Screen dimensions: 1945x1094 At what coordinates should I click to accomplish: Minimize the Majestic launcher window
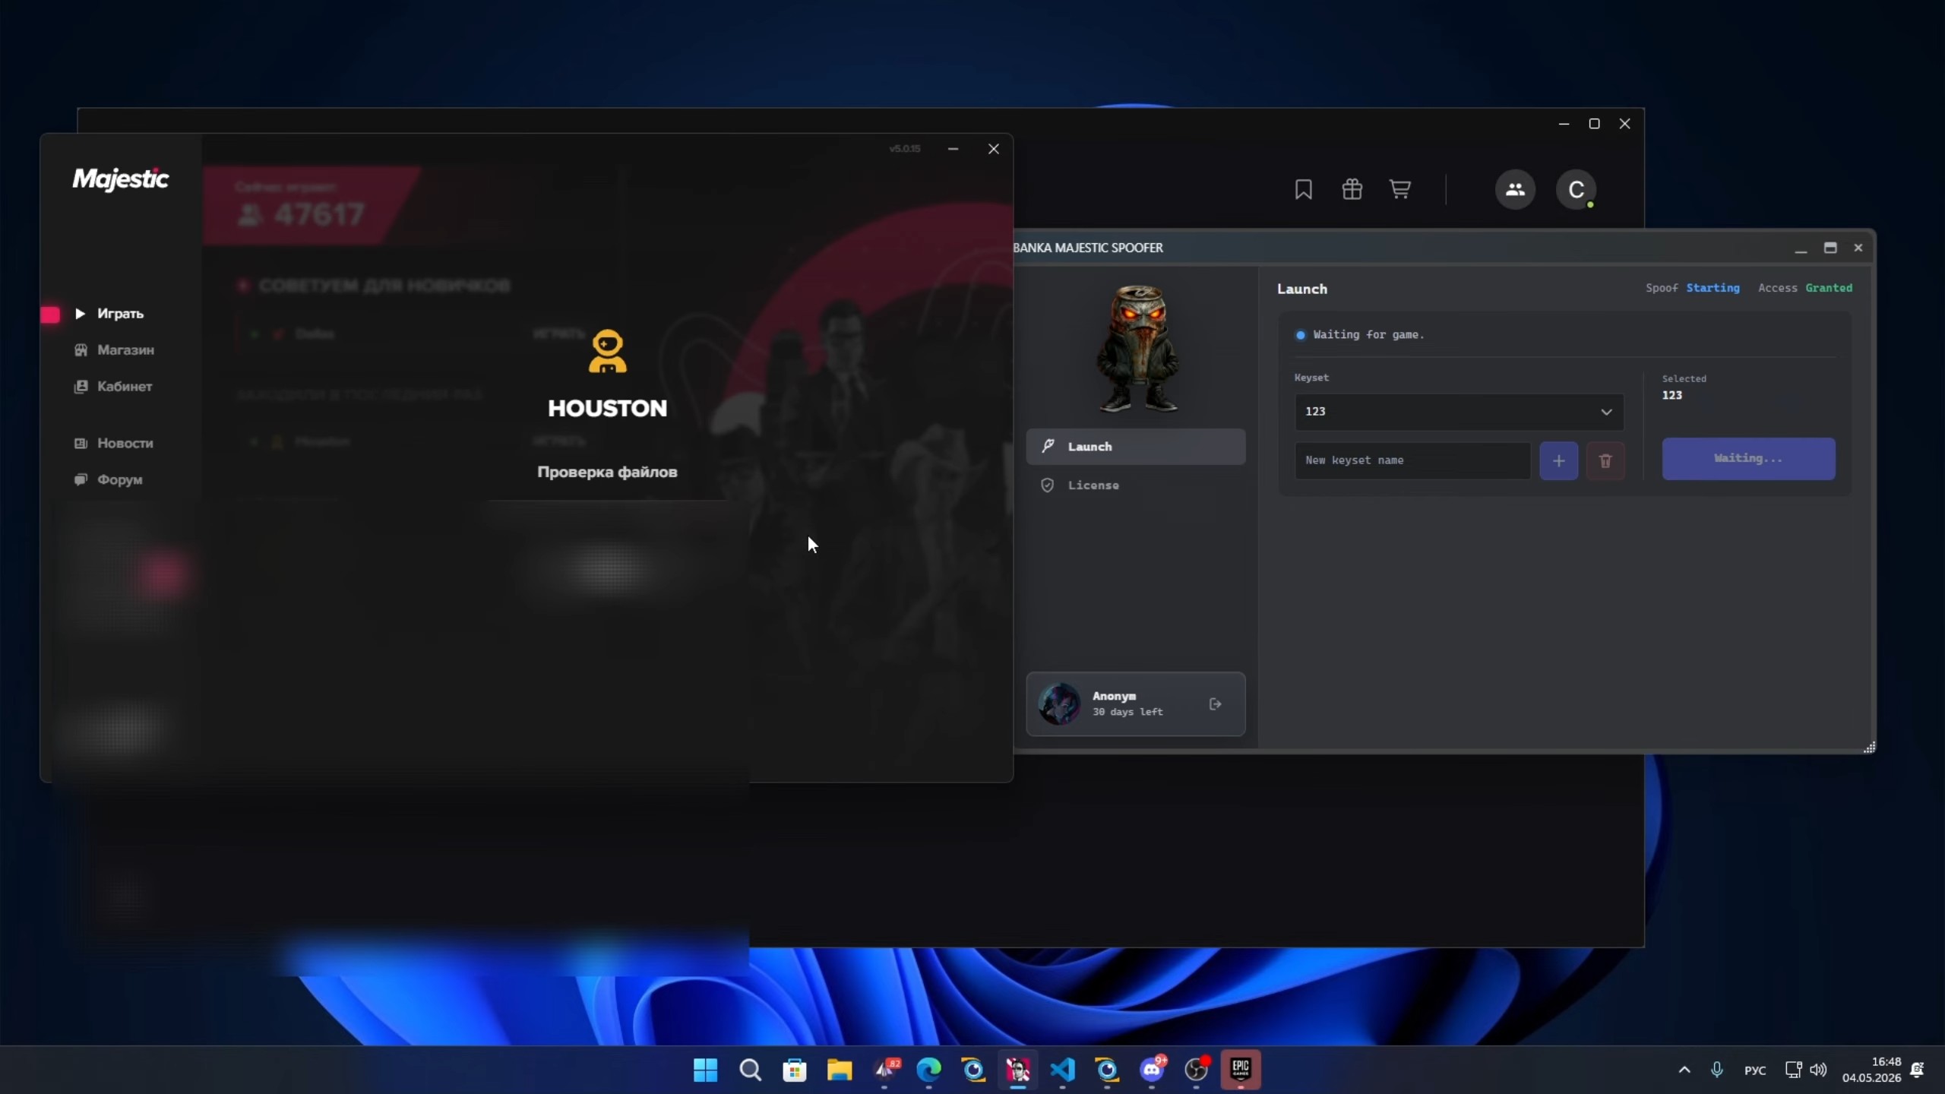953,149
